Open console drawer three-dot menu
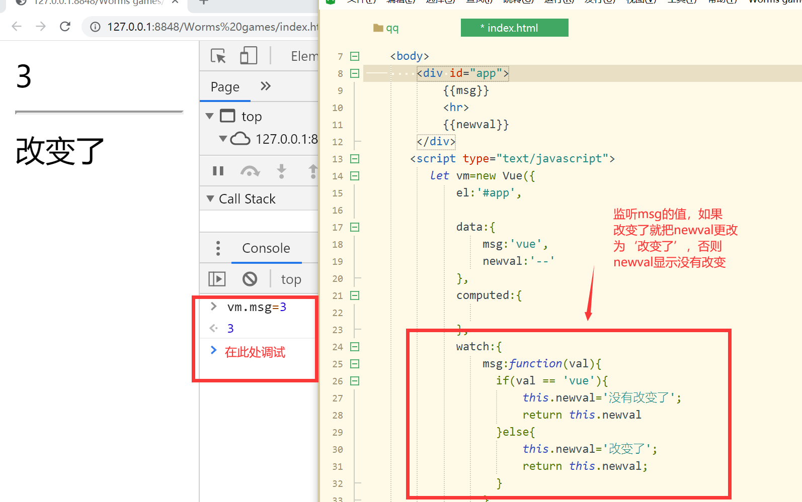The image size is (802, 502). (218, 248)
